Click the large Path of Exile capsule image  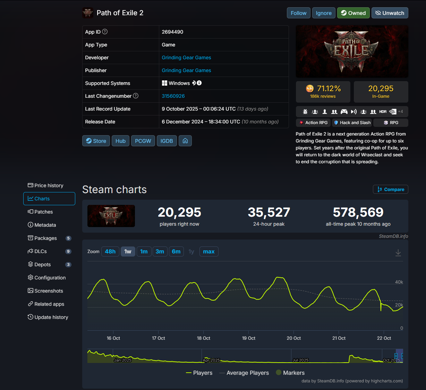(352, 52)
